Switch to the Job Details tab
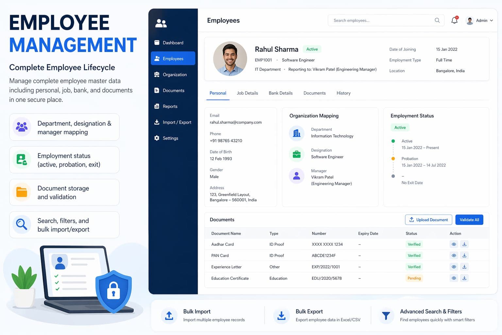 pyautogui.click(x=247, y=93)
